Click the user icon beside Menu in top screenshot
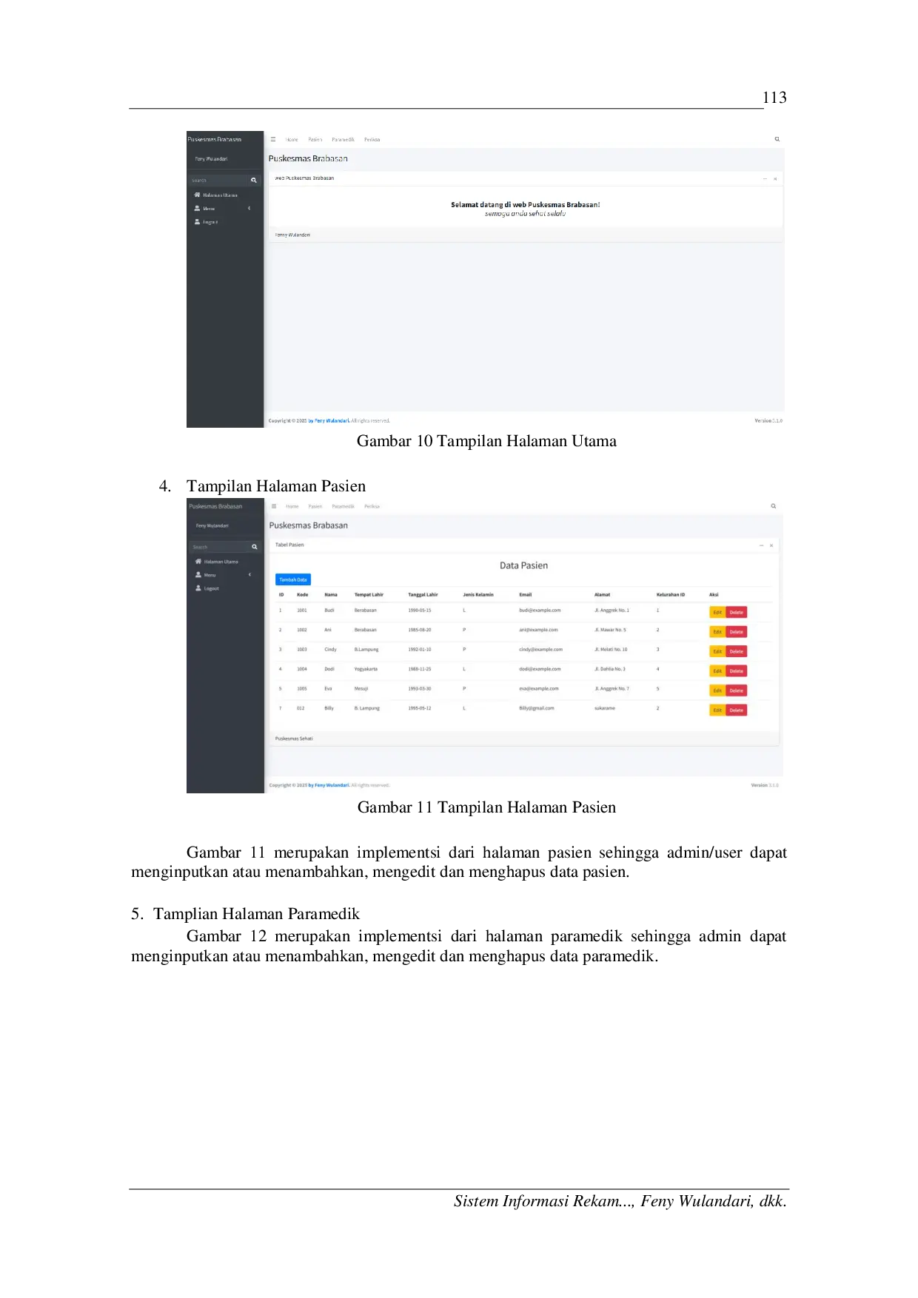918x1298 pixels. pyautogui.click(x=198, y=208)
